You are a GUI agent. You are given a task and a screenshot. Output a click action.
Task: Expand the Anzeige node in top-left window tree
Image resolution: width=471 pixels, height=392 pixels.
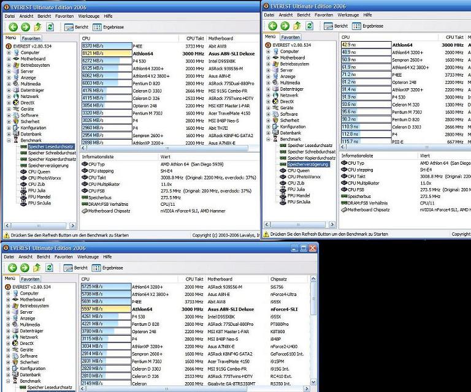pos(9,78)
